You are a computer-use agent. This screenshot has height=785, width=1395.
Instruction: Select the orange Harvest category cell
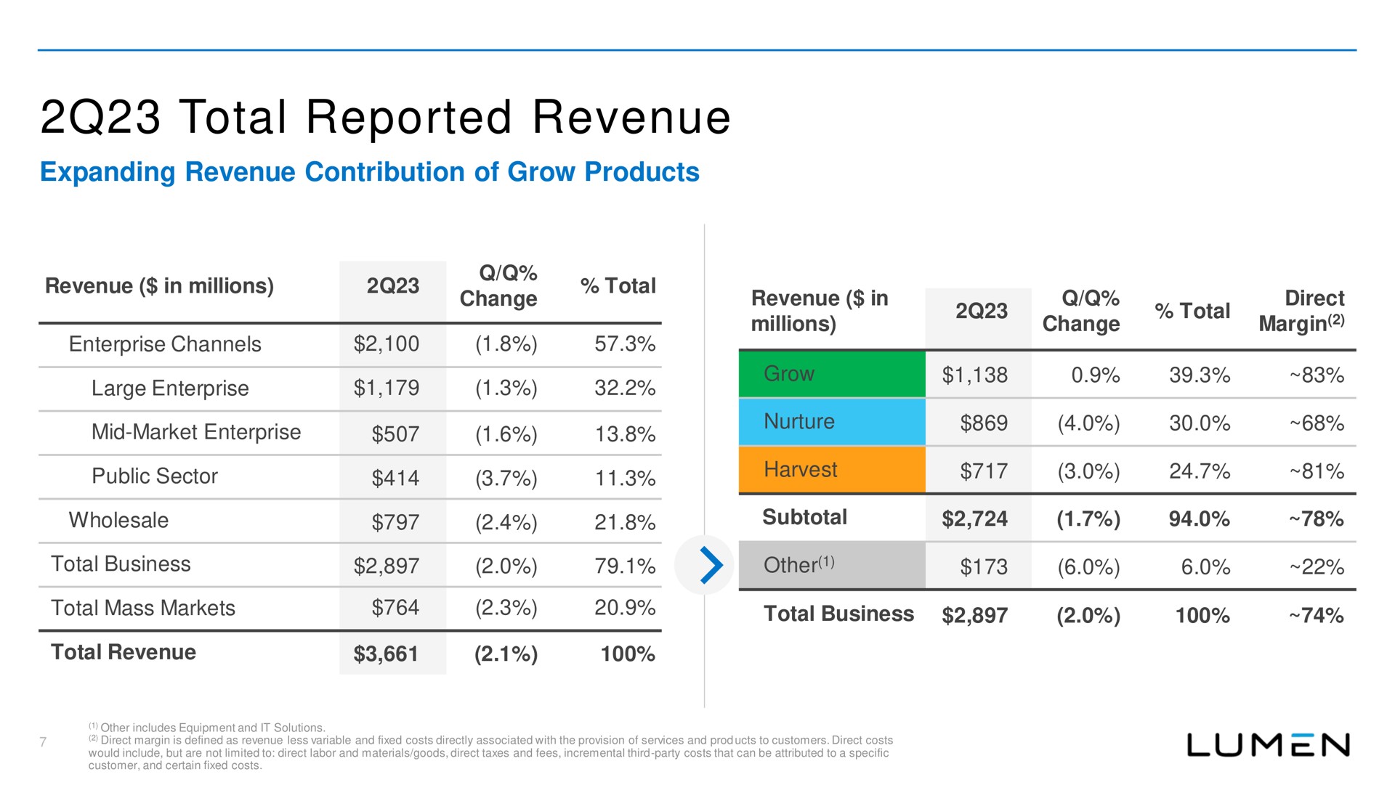[832, 470]
